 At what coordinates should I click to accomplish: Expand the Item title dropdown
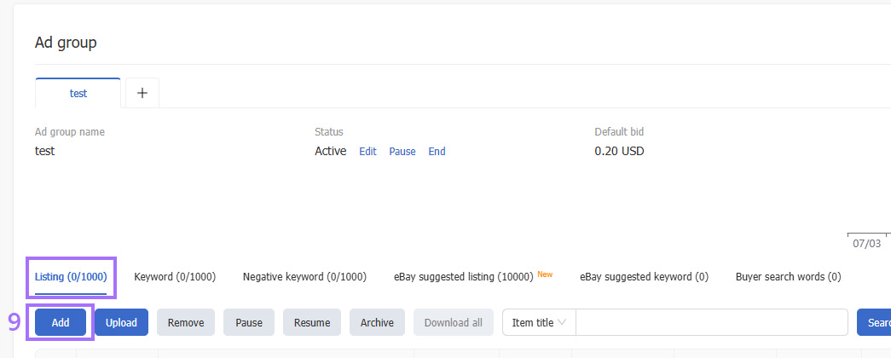539,322
